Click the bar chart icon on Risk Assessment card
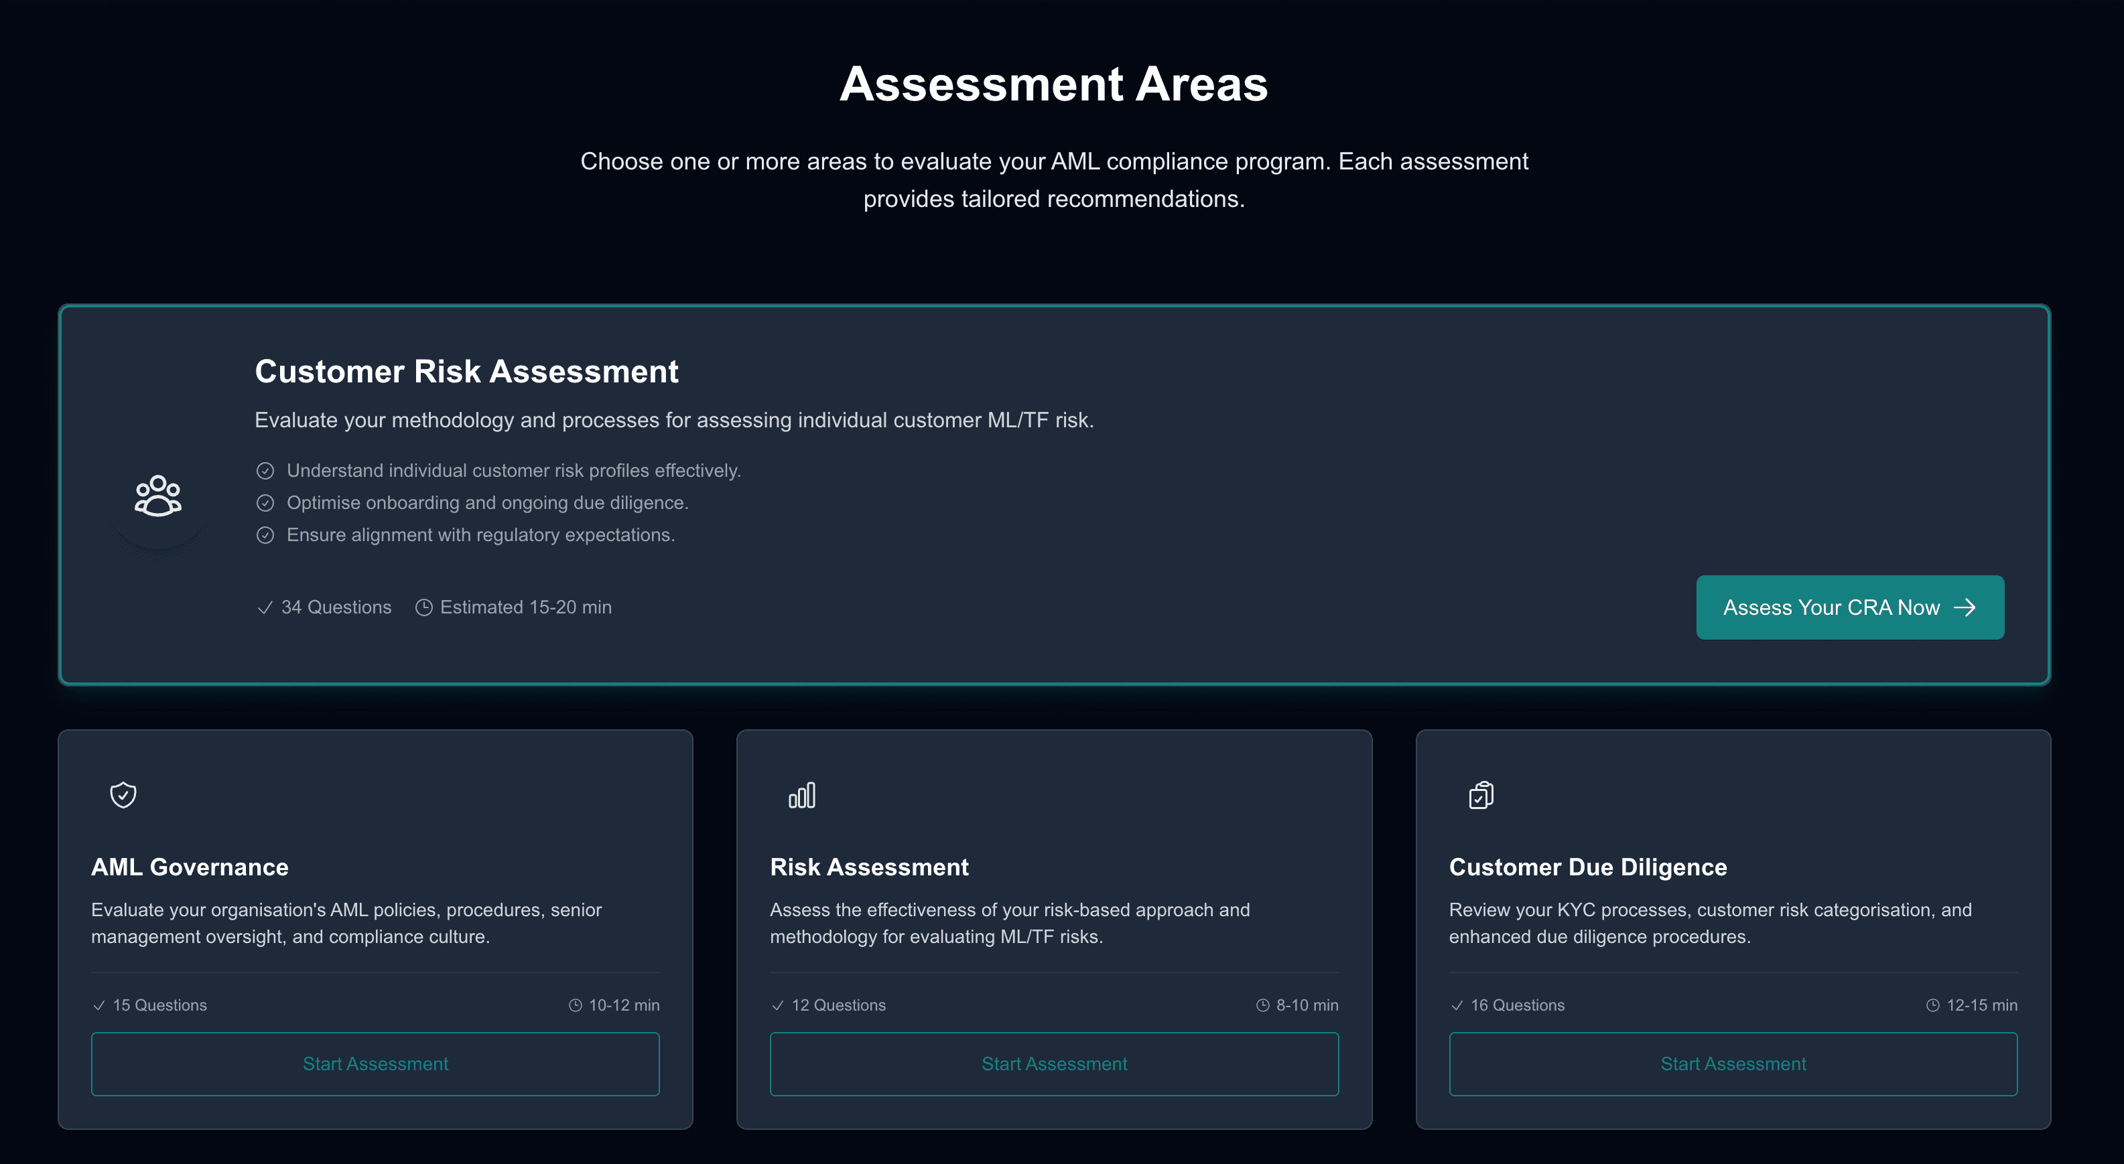 801,795
